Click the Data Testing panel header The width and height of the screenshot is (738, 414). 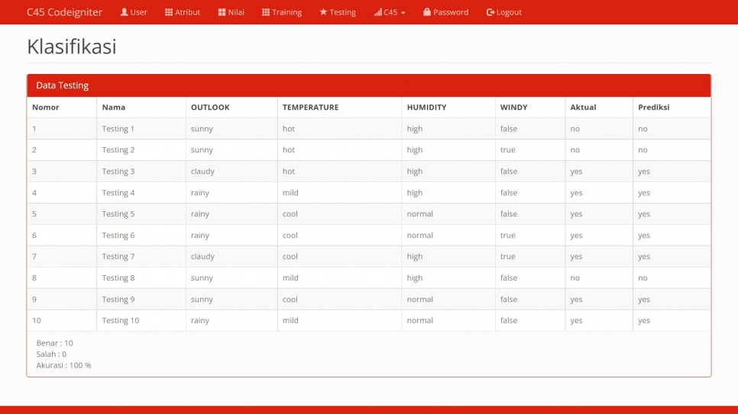click(368, 85)
